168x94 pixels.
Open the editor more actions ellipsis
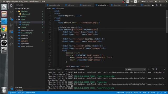[x=165, y=5]
